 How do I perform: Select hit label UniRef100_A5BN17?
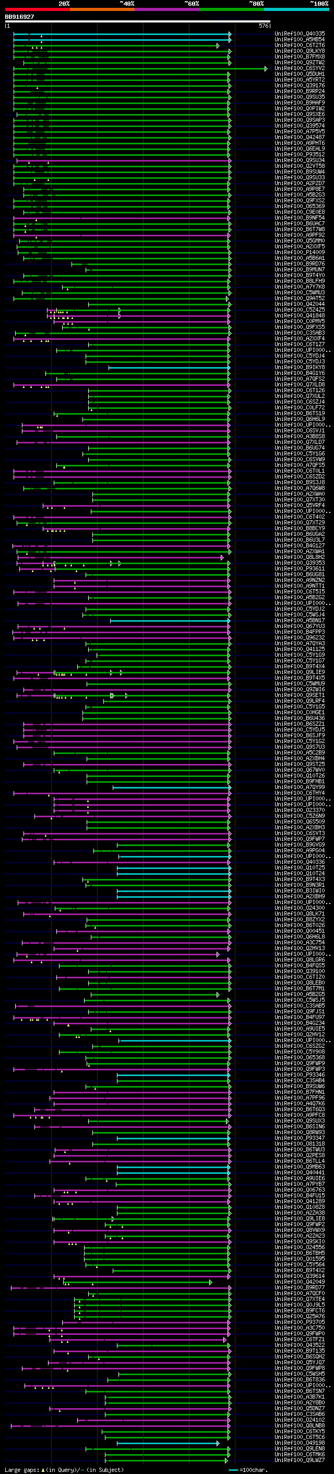pos(300,620)
